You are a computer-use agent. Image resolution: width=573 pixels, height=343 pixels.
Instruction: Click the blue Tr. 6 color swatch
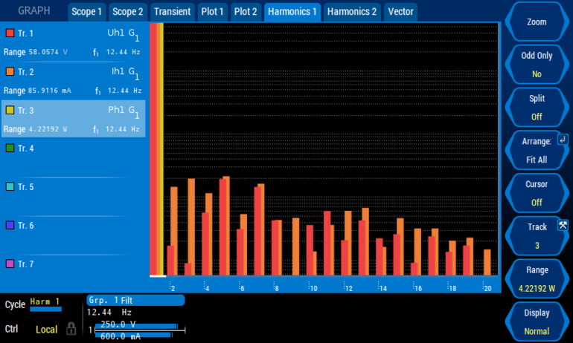(x=10, y=225)
